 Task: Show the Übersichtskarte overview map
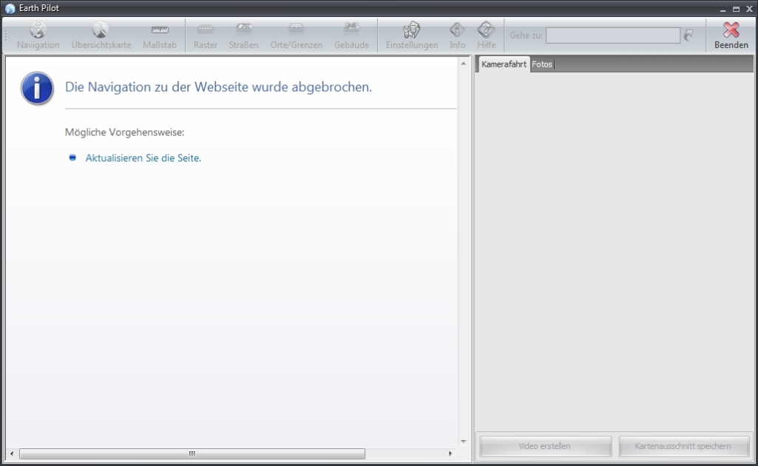pos(101,35)
